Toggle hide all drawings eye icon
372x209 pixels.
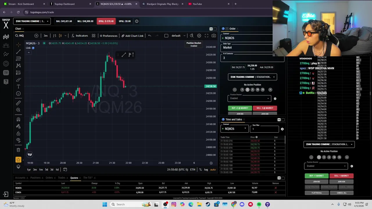pyautogui.click(x=18, y=140)
